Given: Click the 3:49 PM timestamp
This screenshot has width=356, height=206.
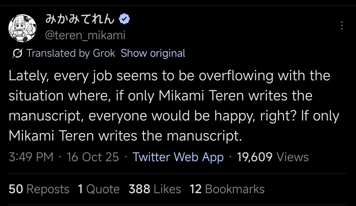Looking at the screenshot, I should (31, 157).
